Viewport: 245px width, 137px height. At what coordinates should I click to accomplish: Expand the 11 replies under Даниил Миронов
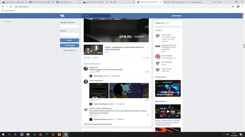tap(119, 119)
